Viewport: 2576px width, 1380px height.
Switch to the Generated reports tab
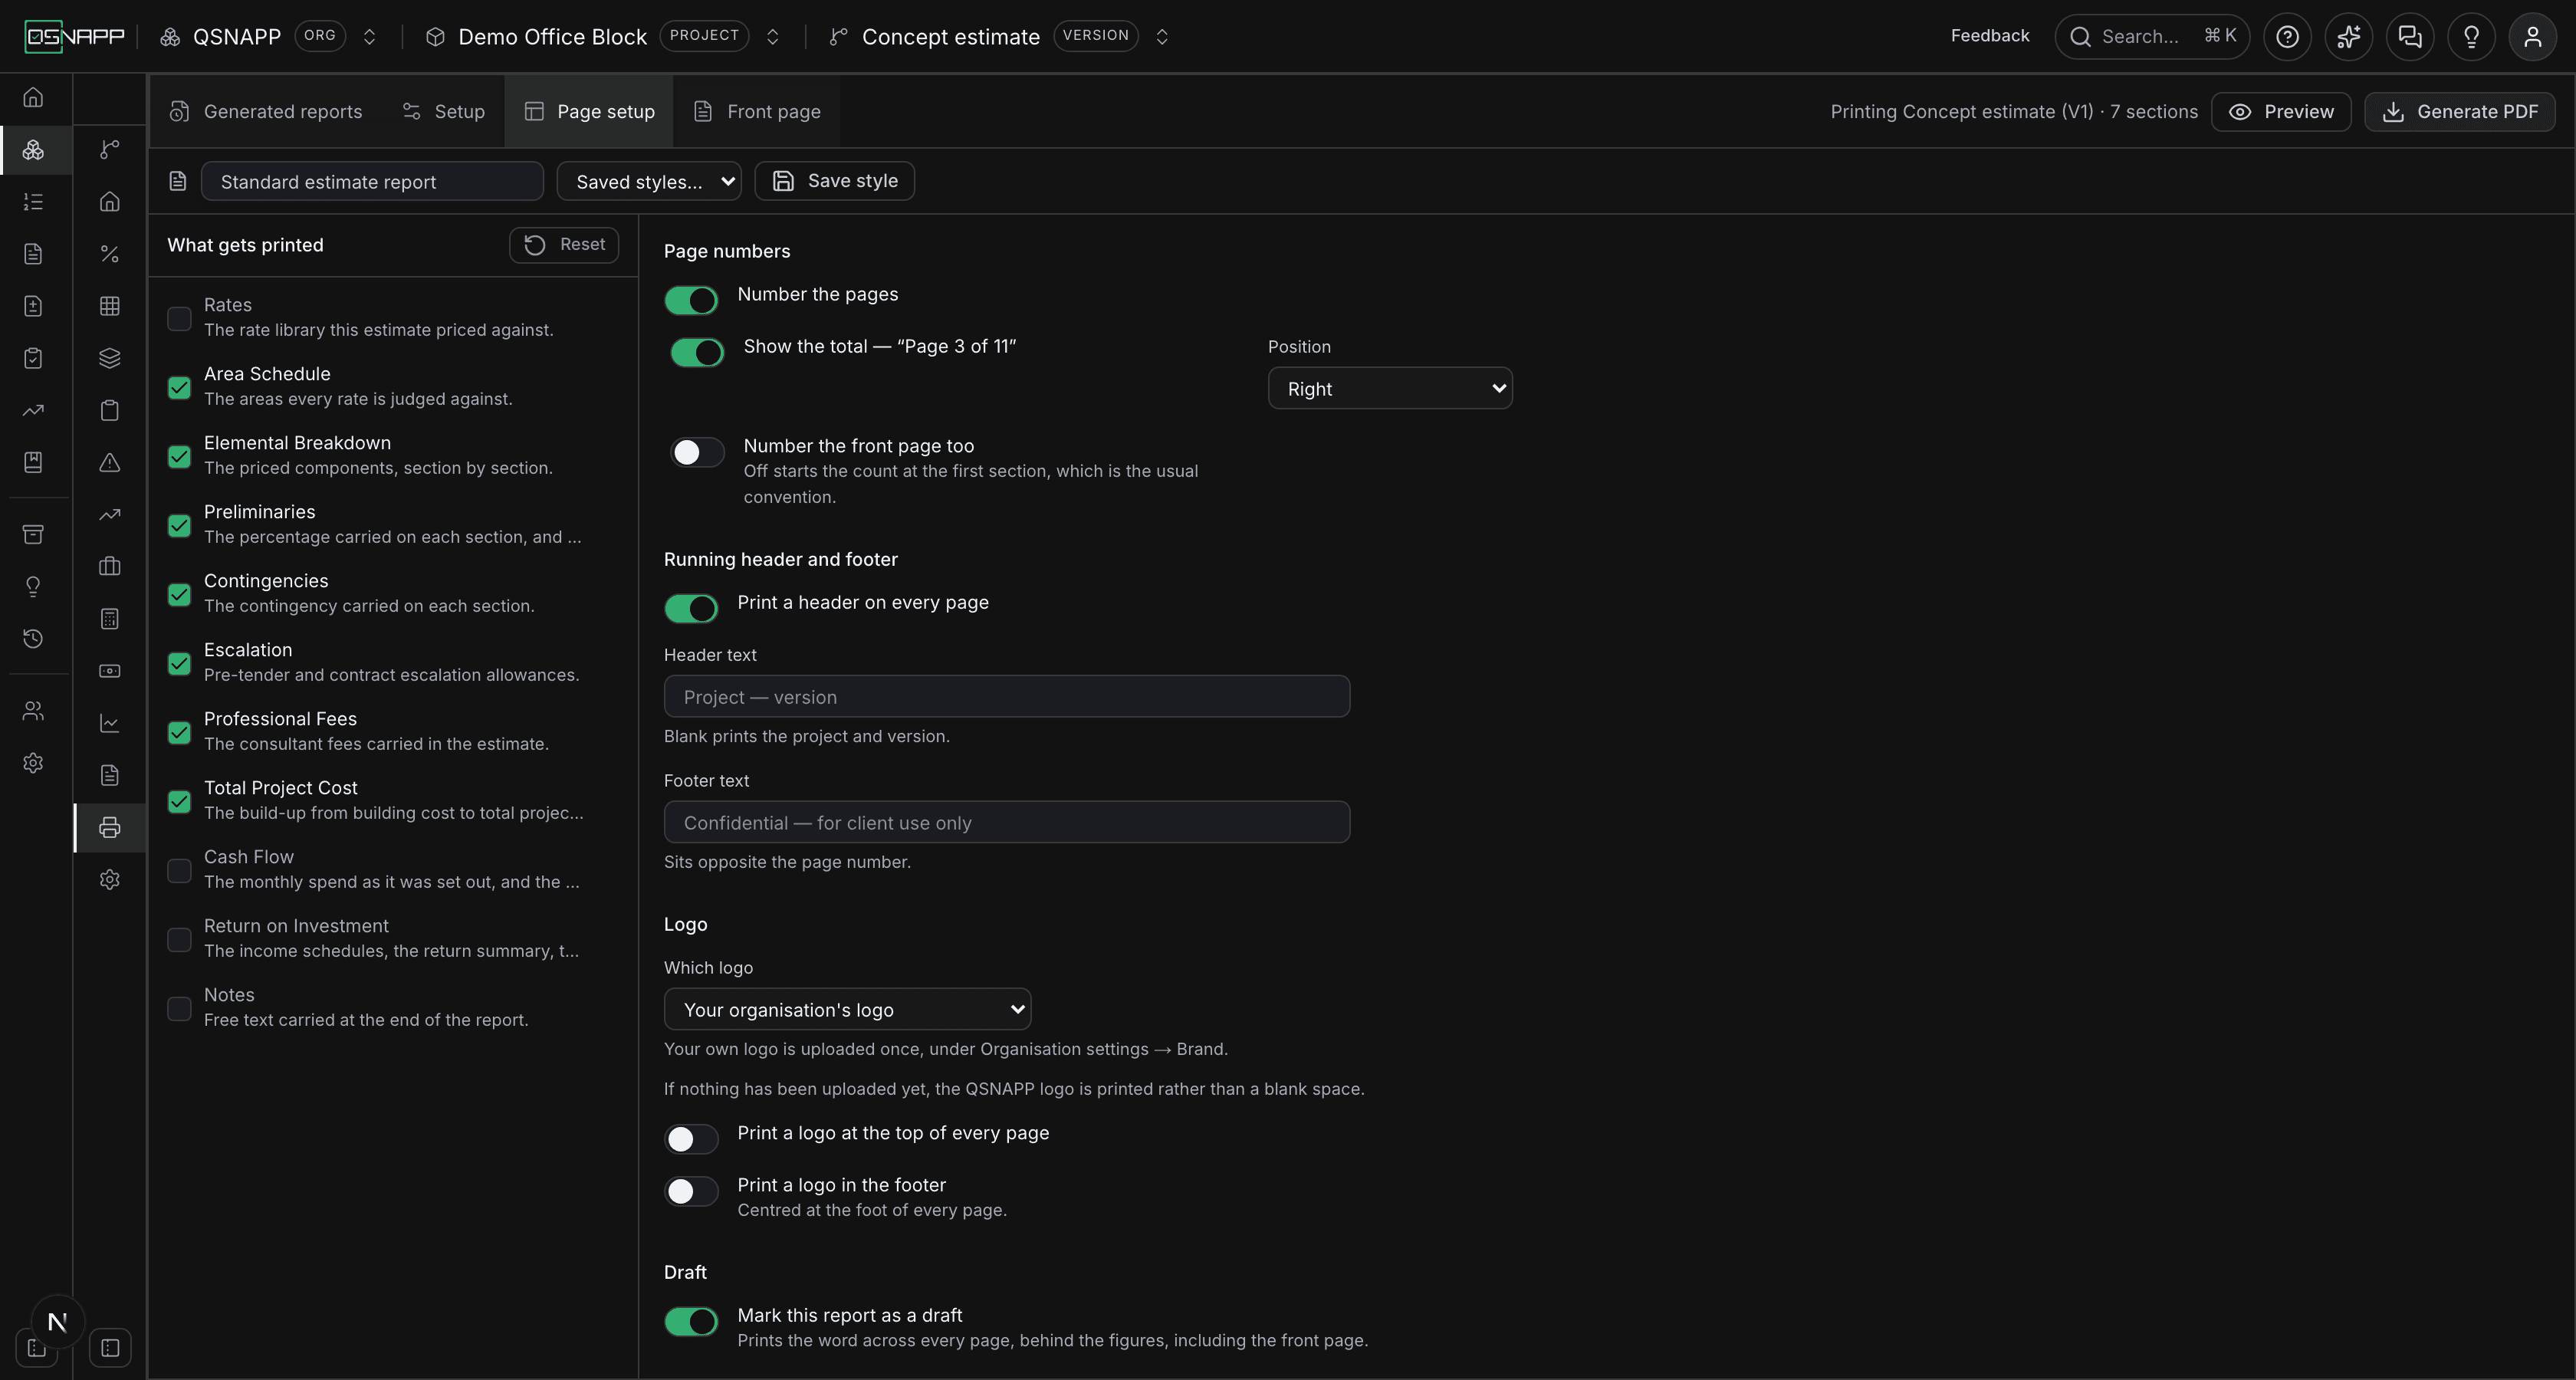[x=266, y=111]
